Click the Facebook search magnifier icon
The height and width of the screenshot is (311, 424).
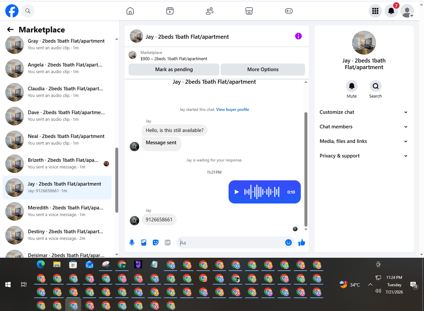click(28, 11)
